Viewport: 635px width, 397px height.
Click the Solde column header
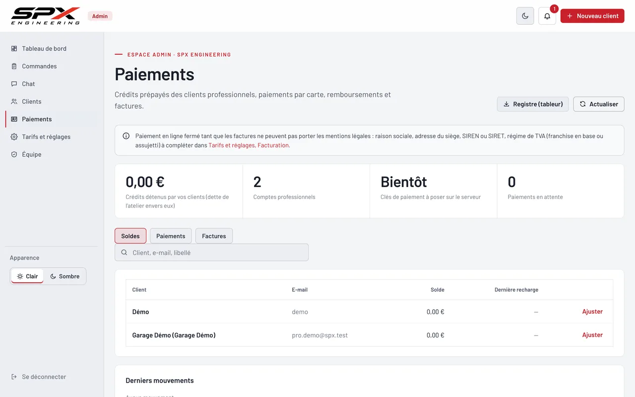pos(438,290)
